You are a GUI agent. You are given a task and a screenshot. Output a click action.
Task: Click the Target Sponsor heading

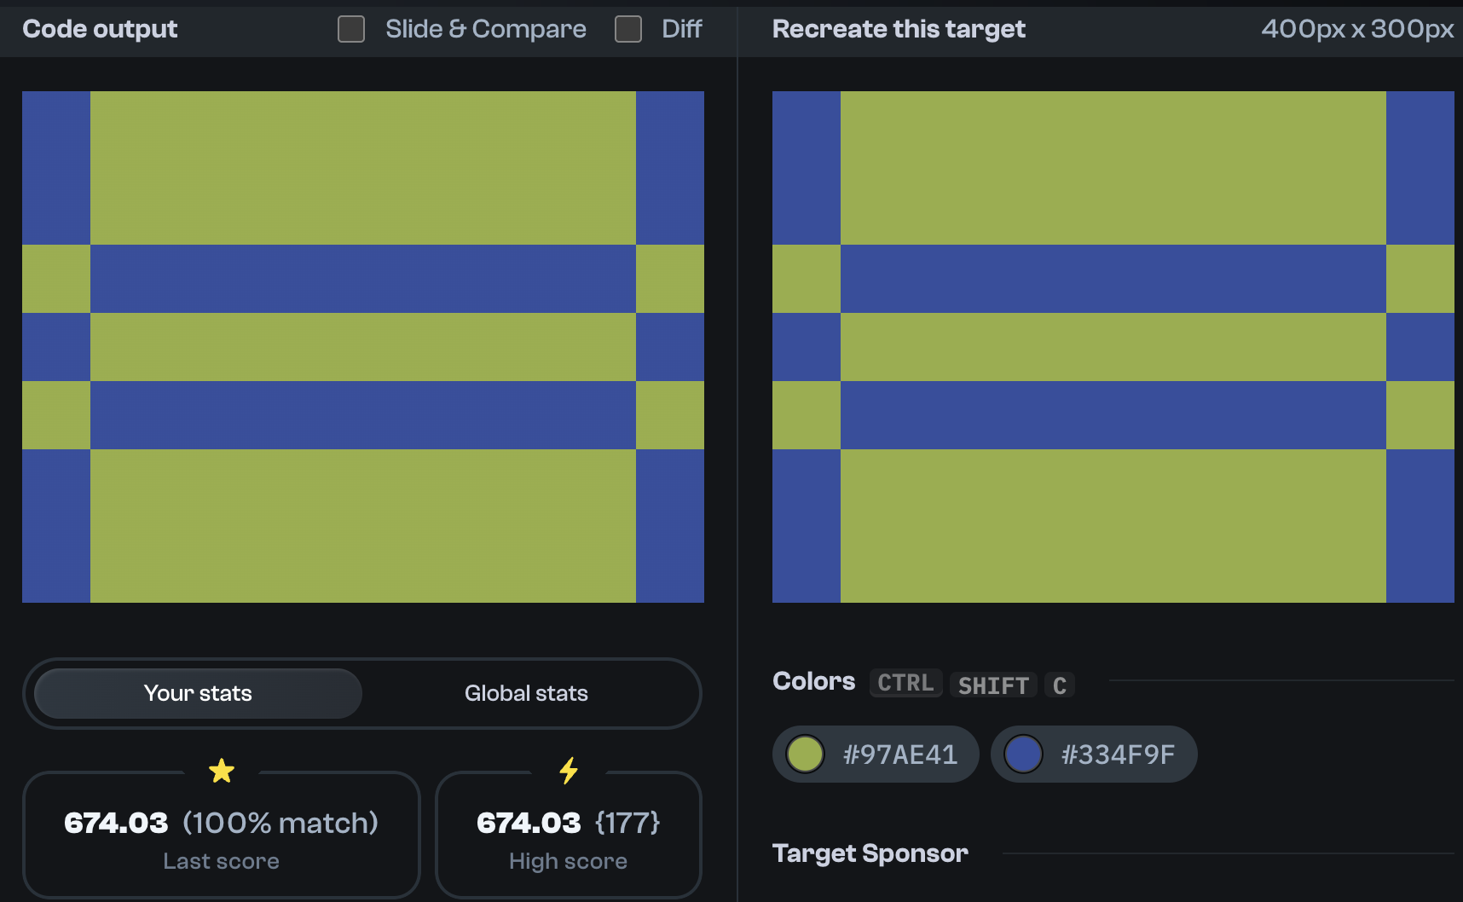[870, 853]
